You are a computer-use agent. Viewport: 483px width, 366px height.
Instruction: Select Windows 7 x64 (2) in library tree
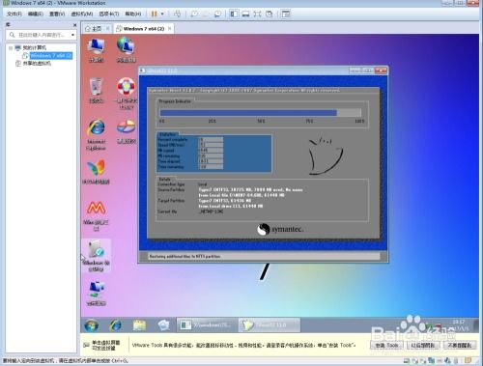(51, 56)
